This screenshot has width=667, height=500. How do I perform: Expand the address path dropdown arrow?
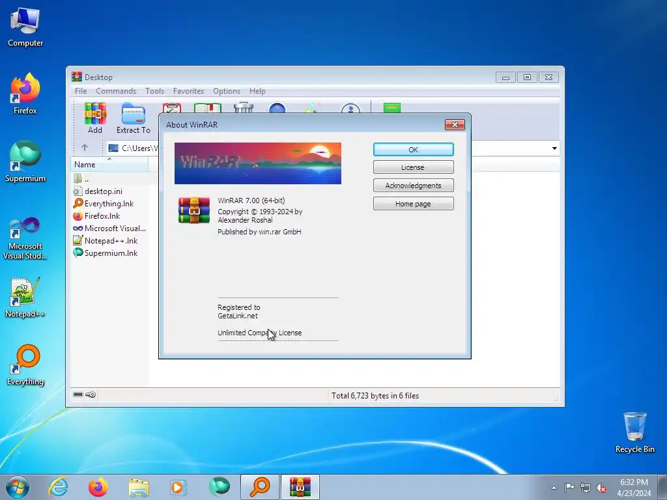(554, 148)
